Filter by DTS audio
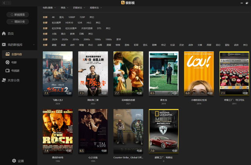Viewport: 251px width, 165px height. pos(99,28)
